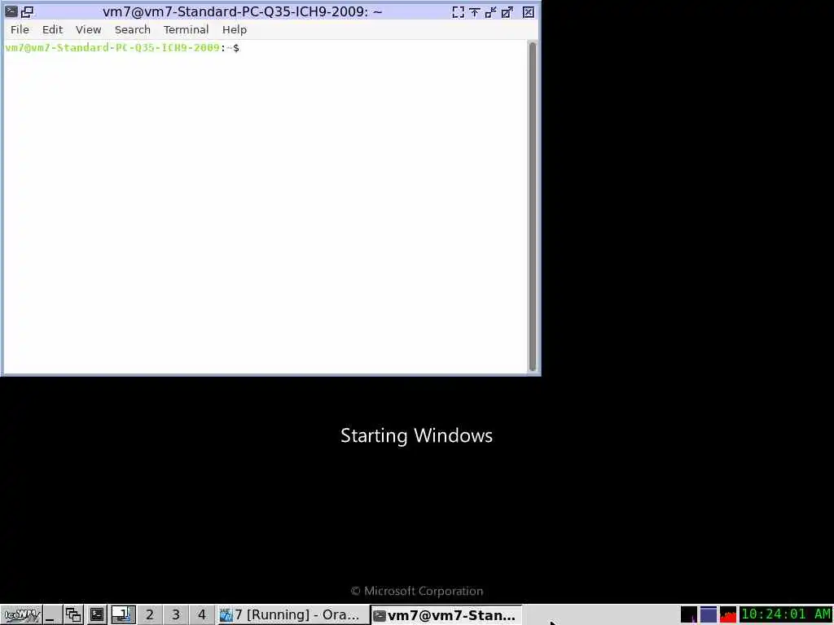Open the File menu in the terminal
Viewport: 834px width, 625px height.
click(x=20, y=30)
